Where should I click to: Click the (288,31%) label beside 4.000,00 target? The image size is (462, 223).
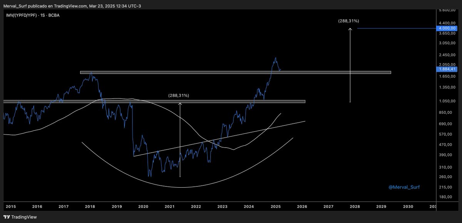point(349,21)
